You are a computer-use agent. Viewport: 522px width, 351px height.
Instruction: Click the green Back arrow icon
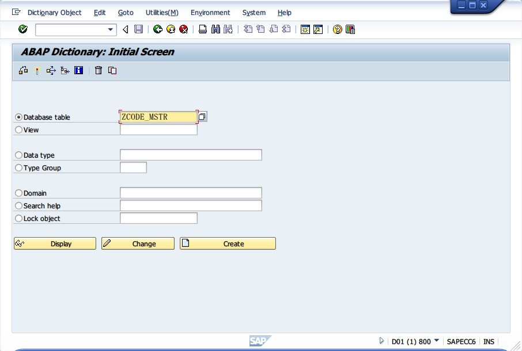click(158, 29)
